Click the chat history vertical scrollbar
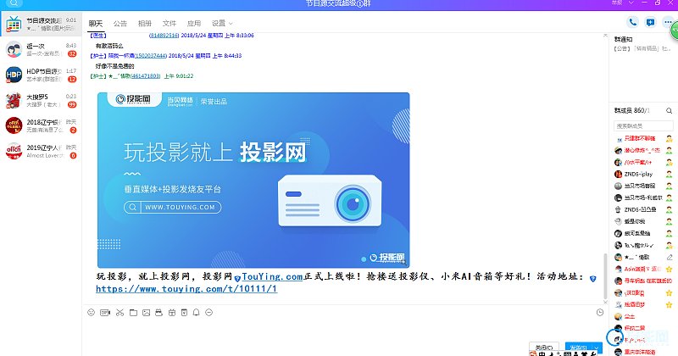 point(605,277)
